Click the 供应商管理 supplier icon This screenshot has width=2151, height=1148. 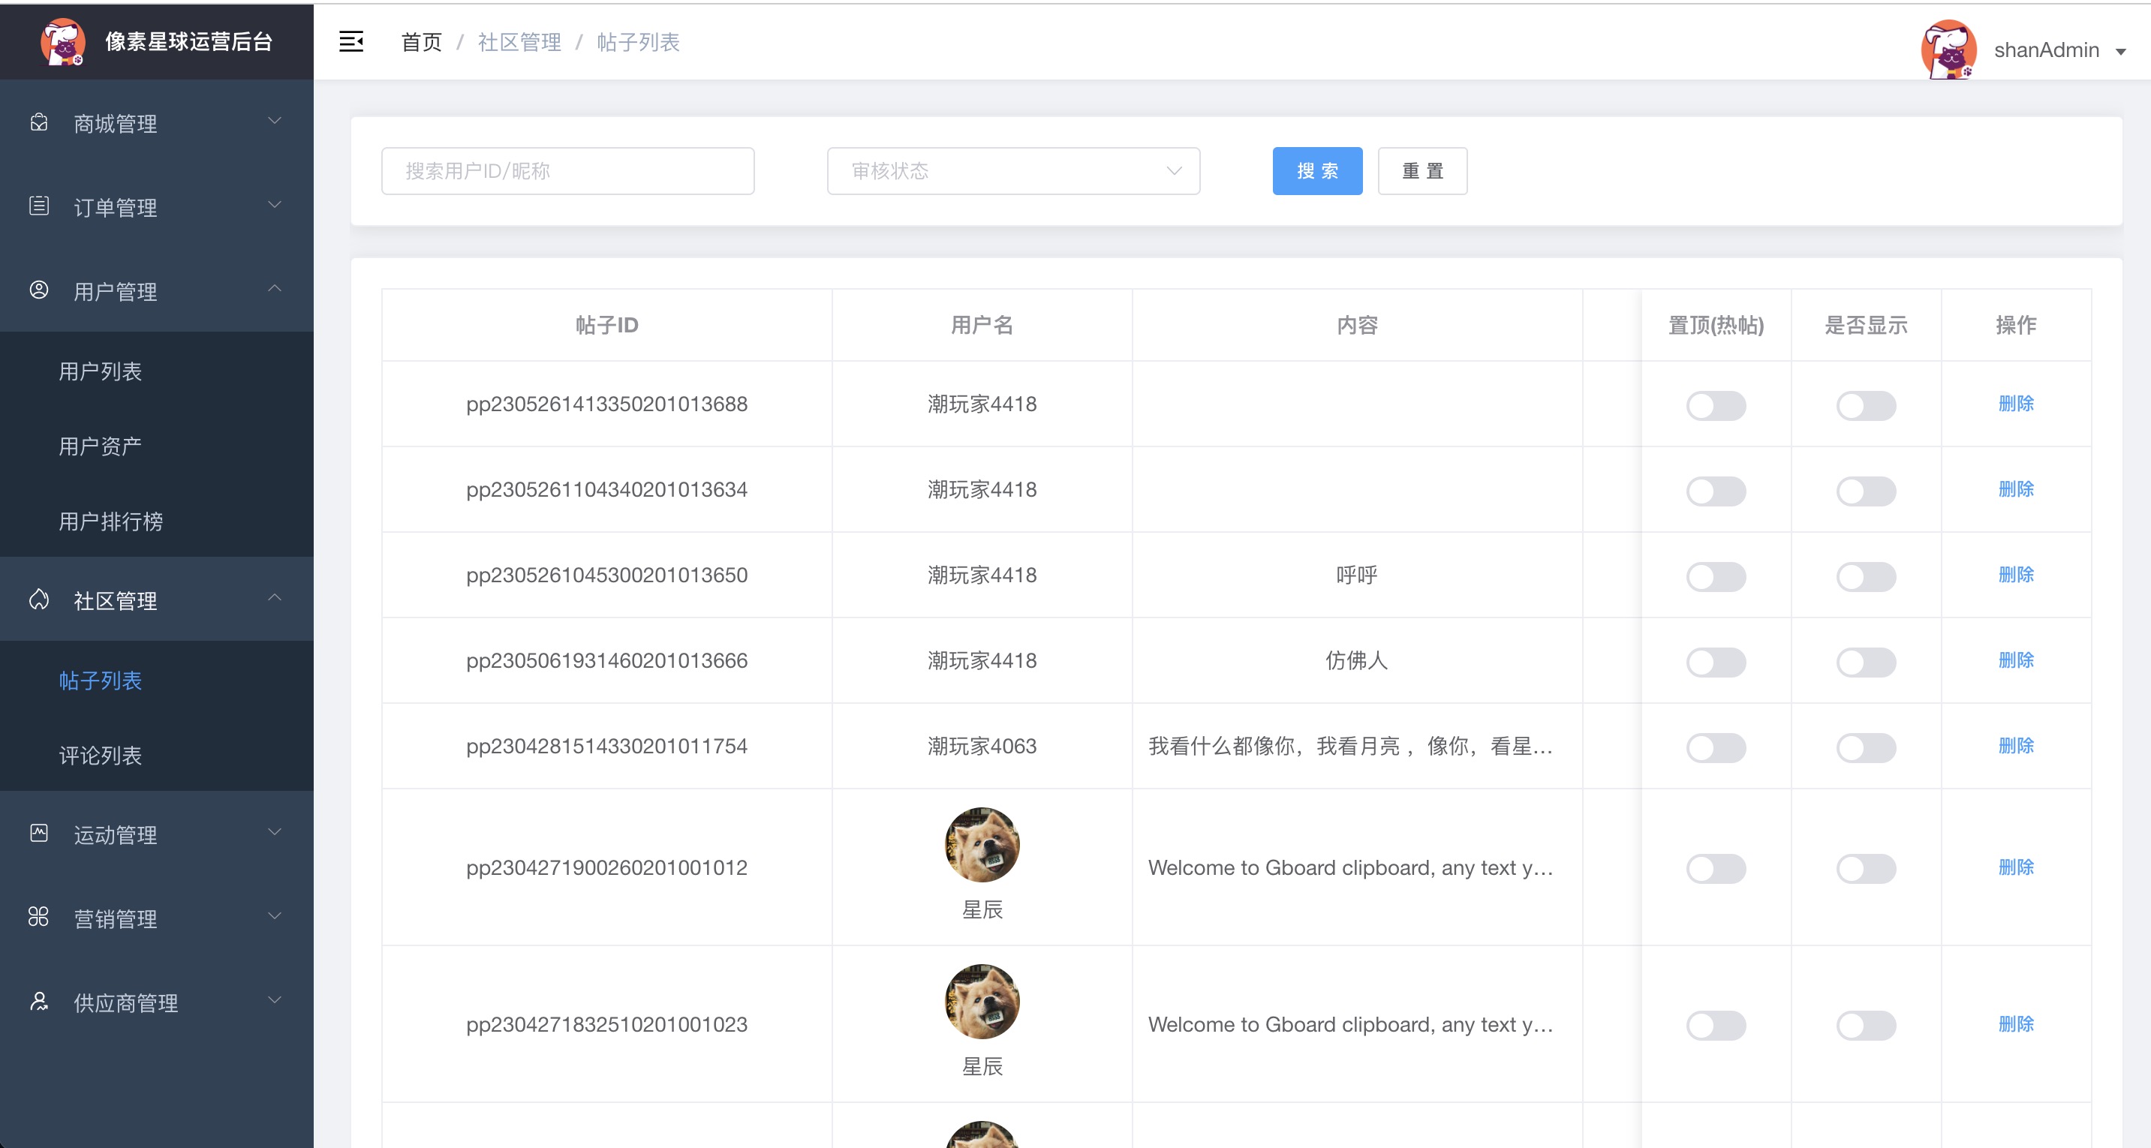click(38, 1001)
